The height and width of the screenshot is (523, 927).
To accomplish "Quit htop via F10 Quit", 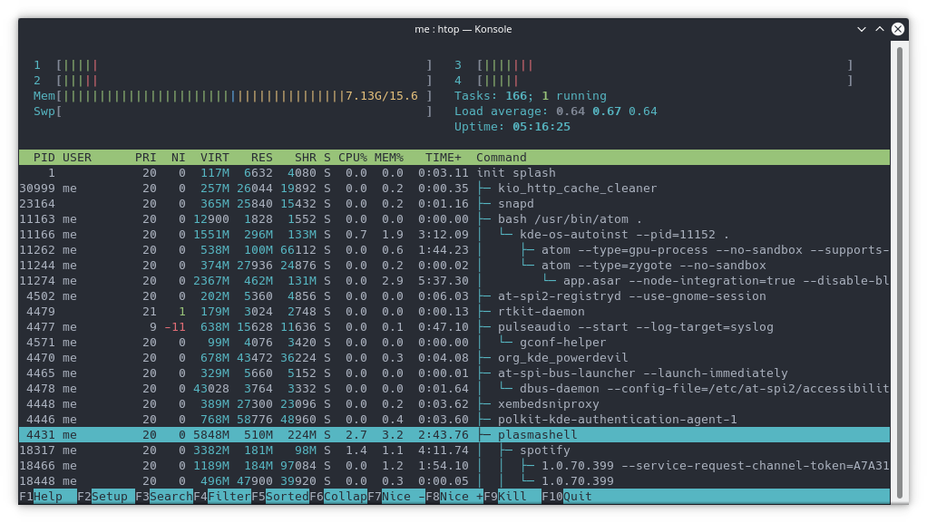I will click(567, 497).
